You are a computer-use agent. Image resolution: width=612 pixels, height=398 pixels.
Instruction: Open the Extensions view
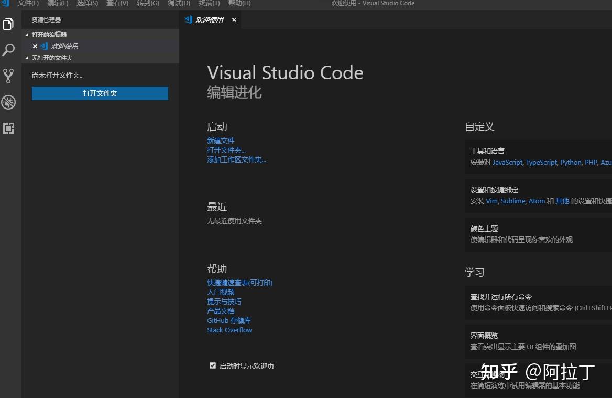pyautogui.click(x=8, y=128)
